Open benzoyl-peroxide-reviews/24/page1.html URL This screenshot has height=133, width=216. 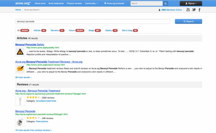tap(41, 114)
